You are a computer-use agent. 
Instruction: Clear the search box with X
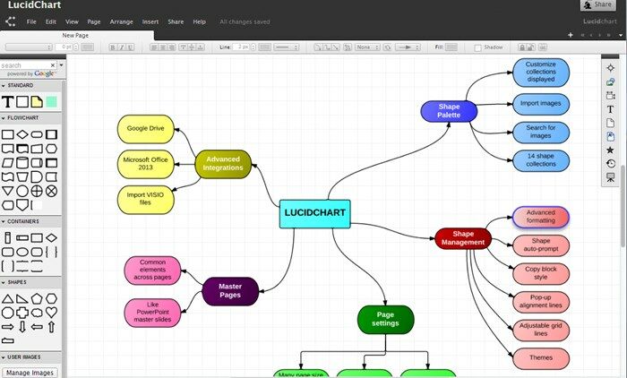tap(52, 65)
